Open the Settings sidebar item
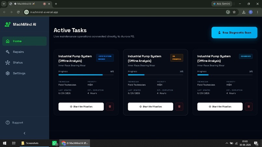 click(24, 73)
